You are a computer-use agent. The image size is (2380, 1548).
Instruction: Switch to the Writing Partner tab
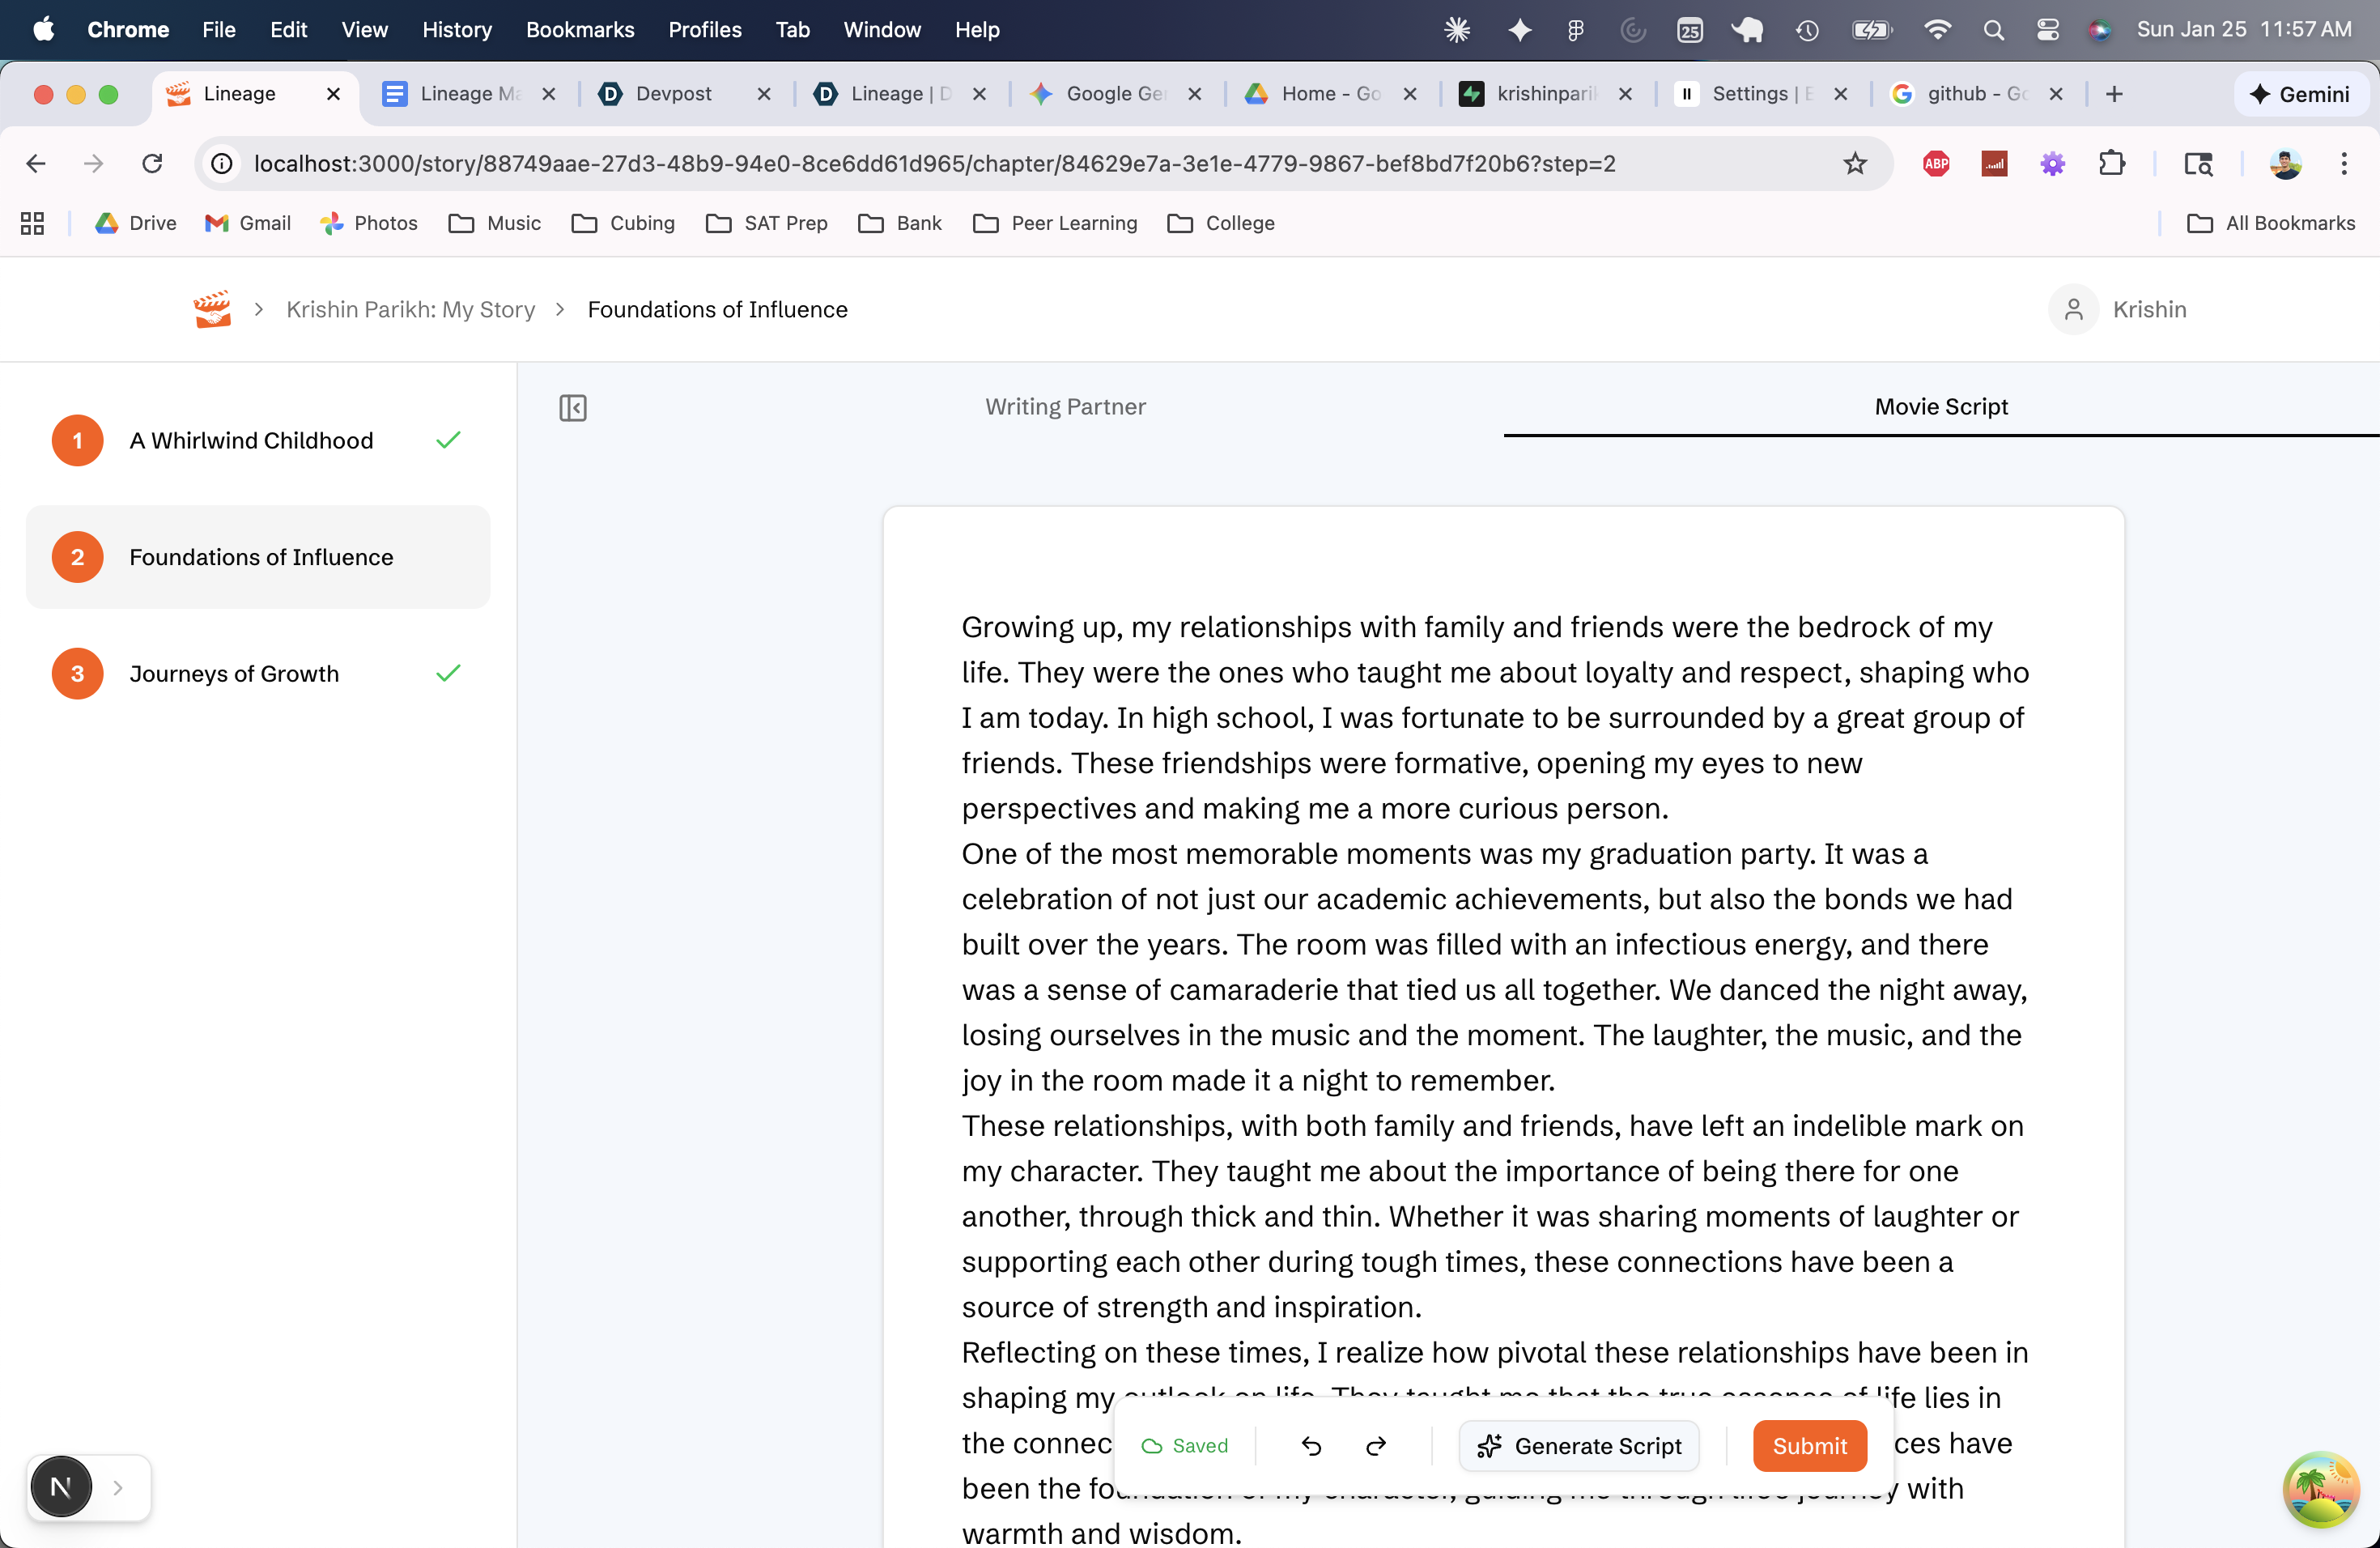1065,407
